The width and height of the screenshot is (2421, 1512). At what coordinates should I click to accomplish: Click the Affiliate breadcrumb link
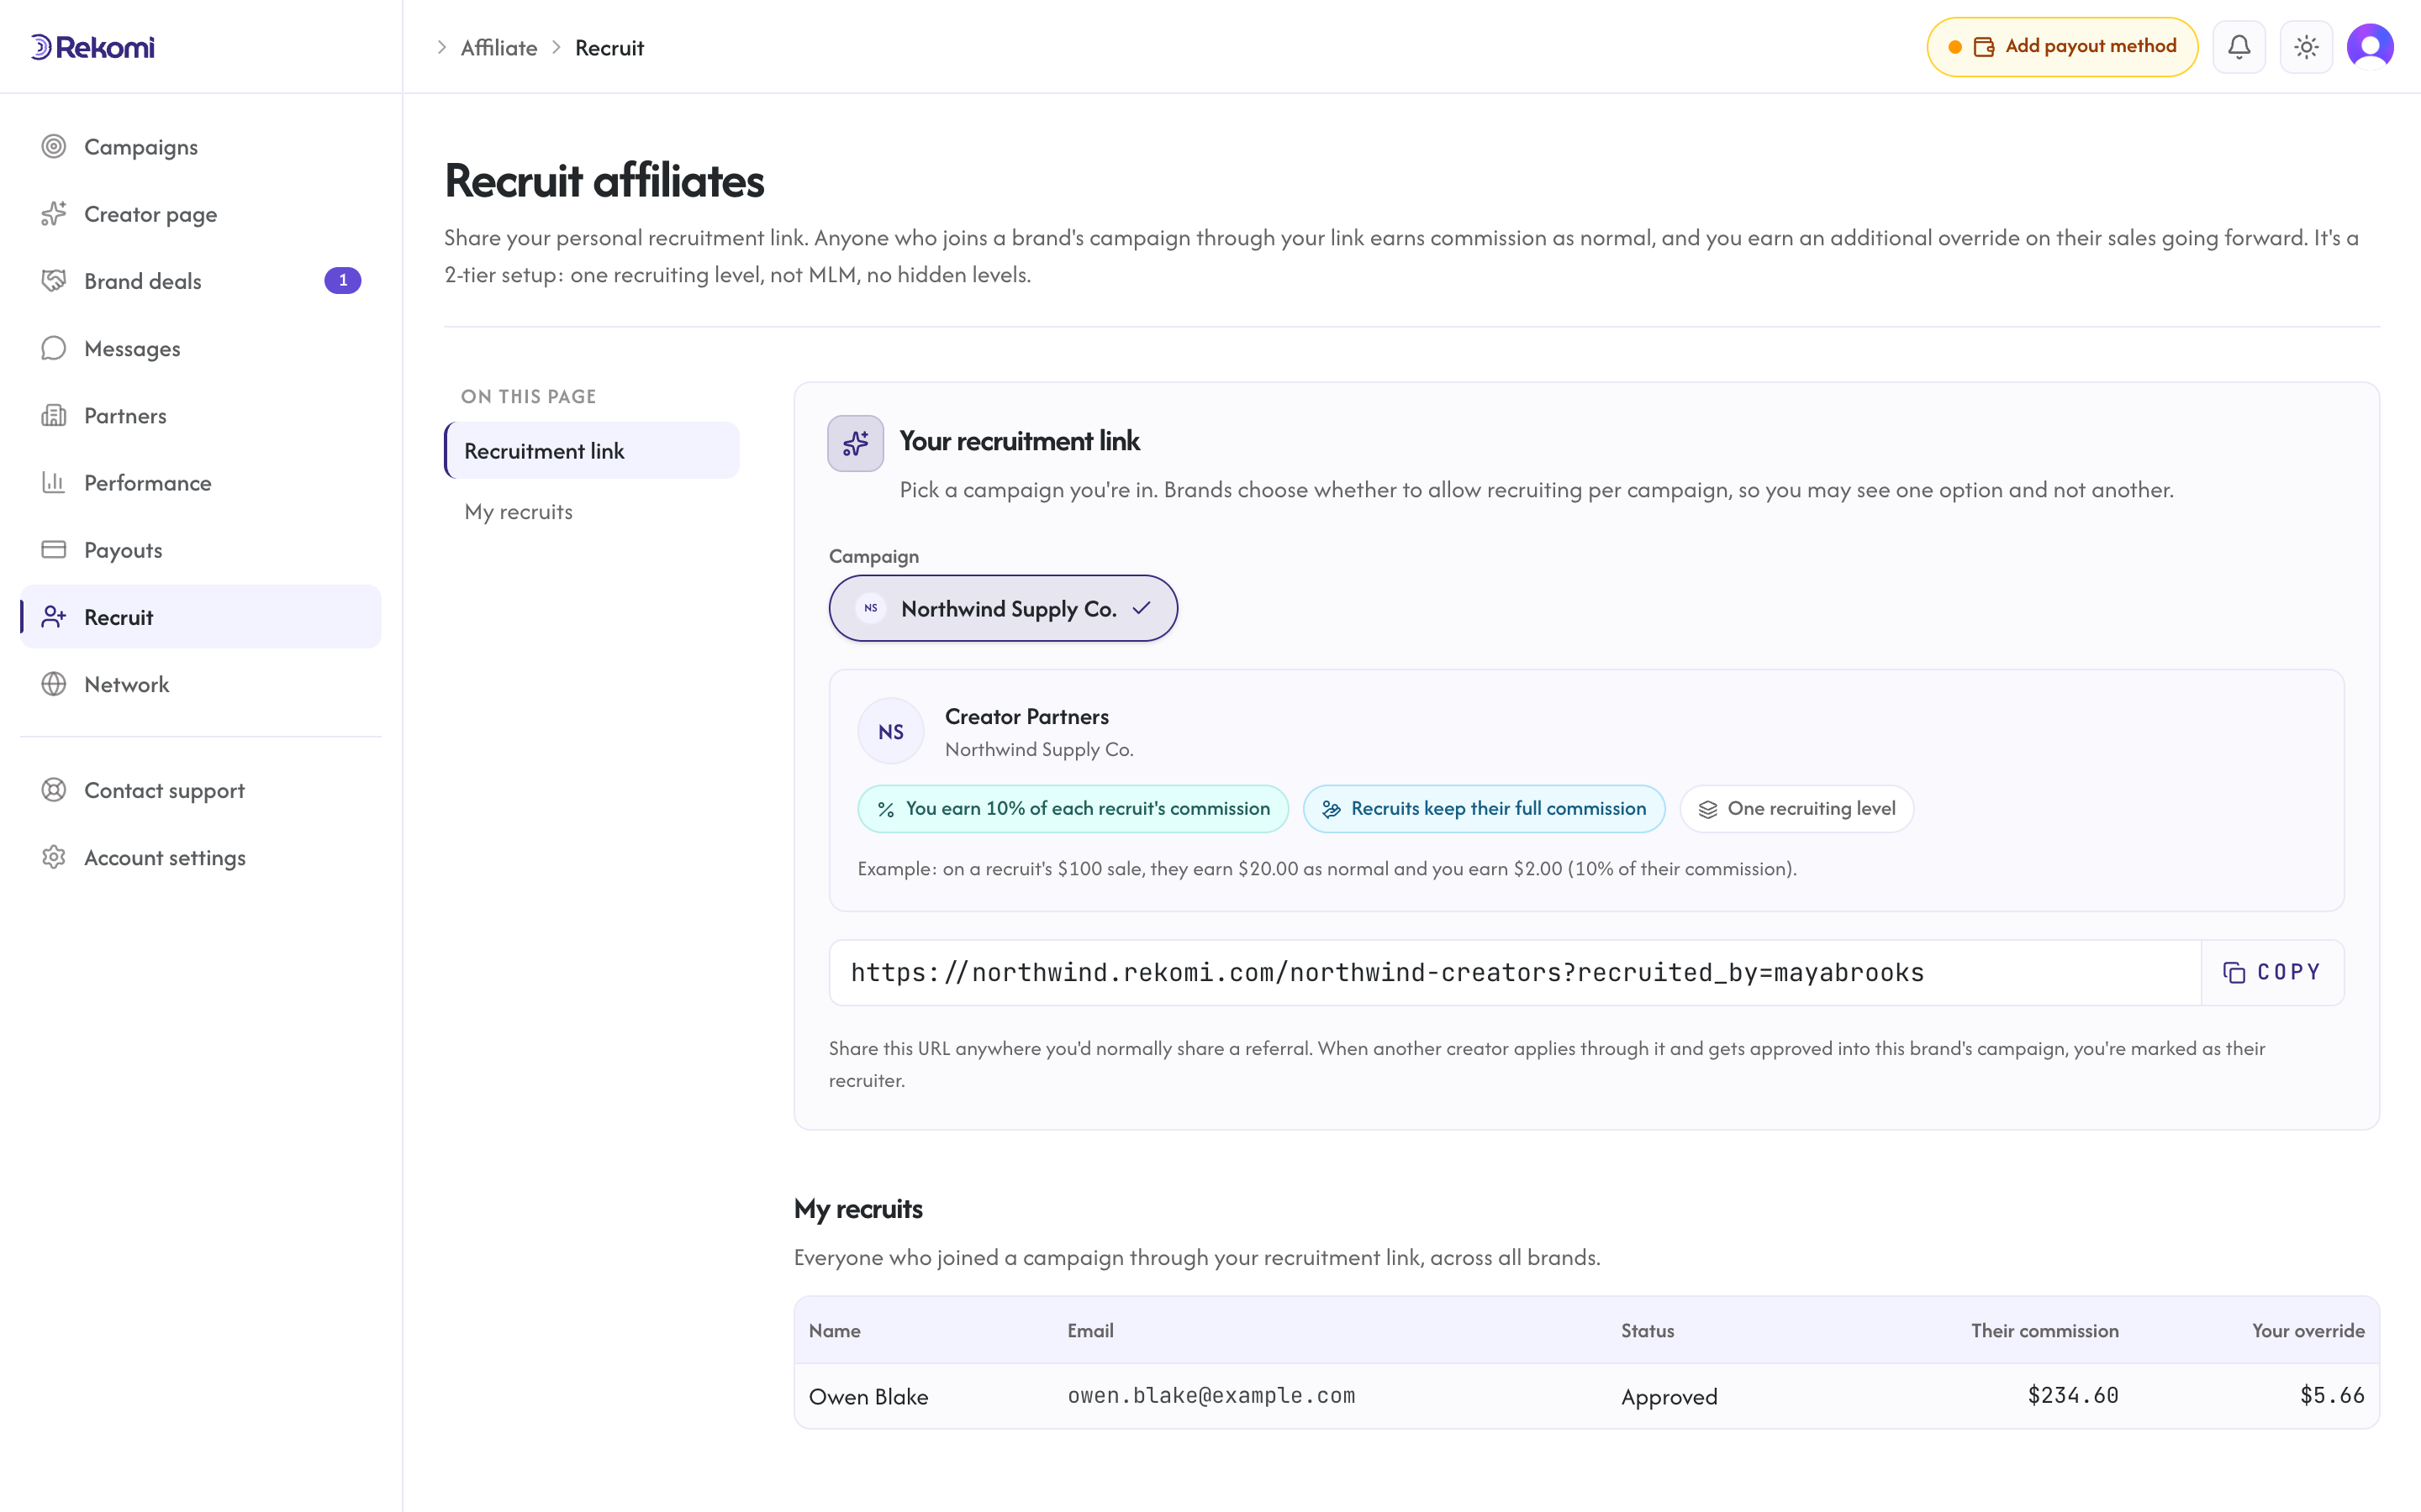pos(498,48)
